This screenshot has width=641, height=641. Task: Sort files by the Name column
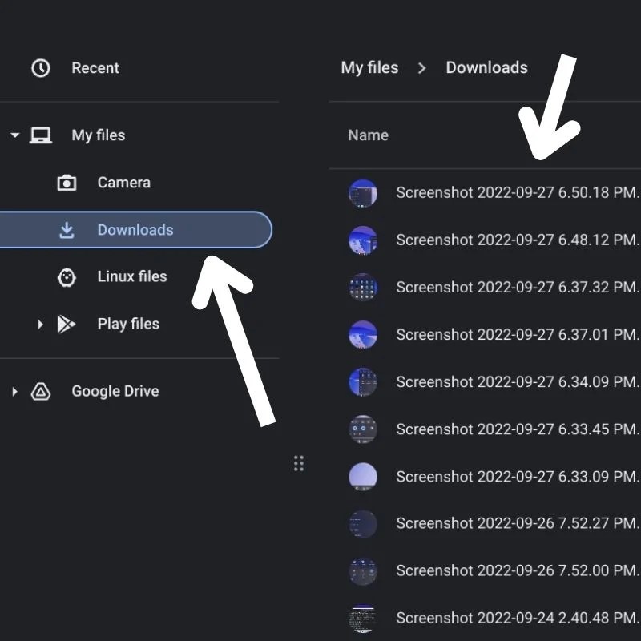pyautogui.click(x=368, y=135)
